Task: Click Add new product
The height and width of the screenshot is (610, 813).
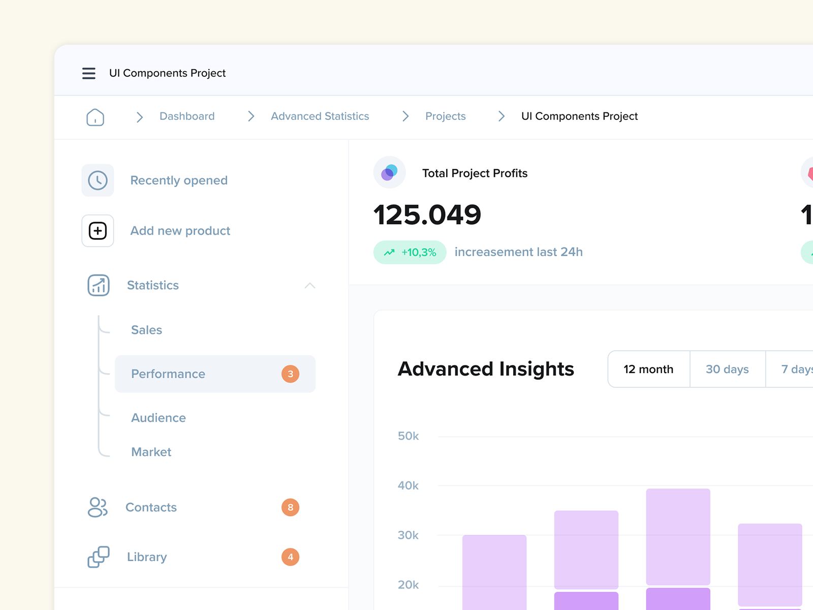Action: tap(180, 231)
